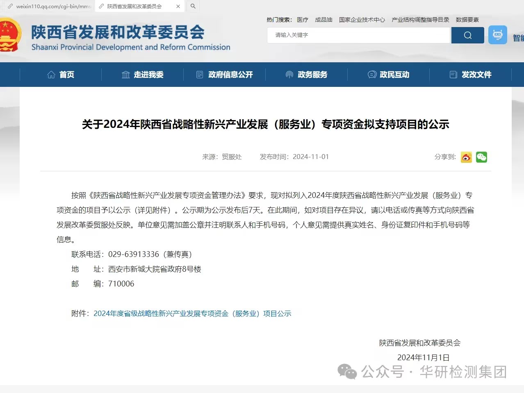
Task: Open the 政务服务 navigation item
Action: pos(307,75)
